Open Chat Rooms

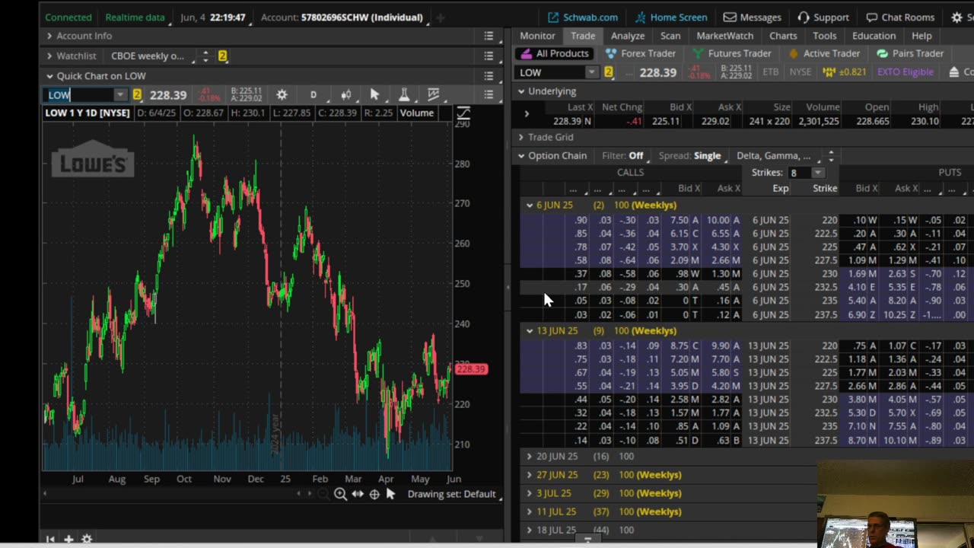899,17
